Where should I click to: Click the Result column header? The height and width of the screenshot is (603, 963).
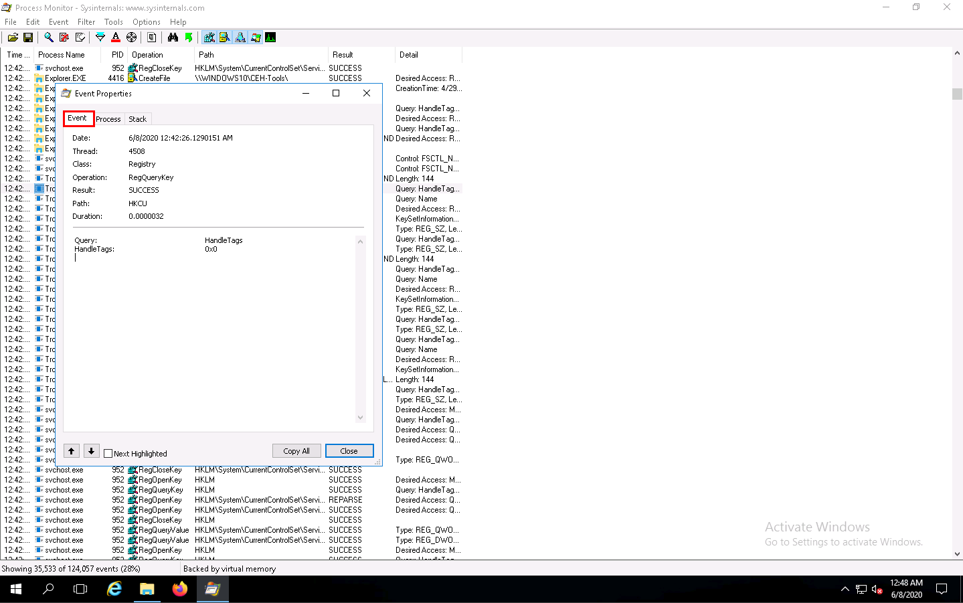coord(361,55)
